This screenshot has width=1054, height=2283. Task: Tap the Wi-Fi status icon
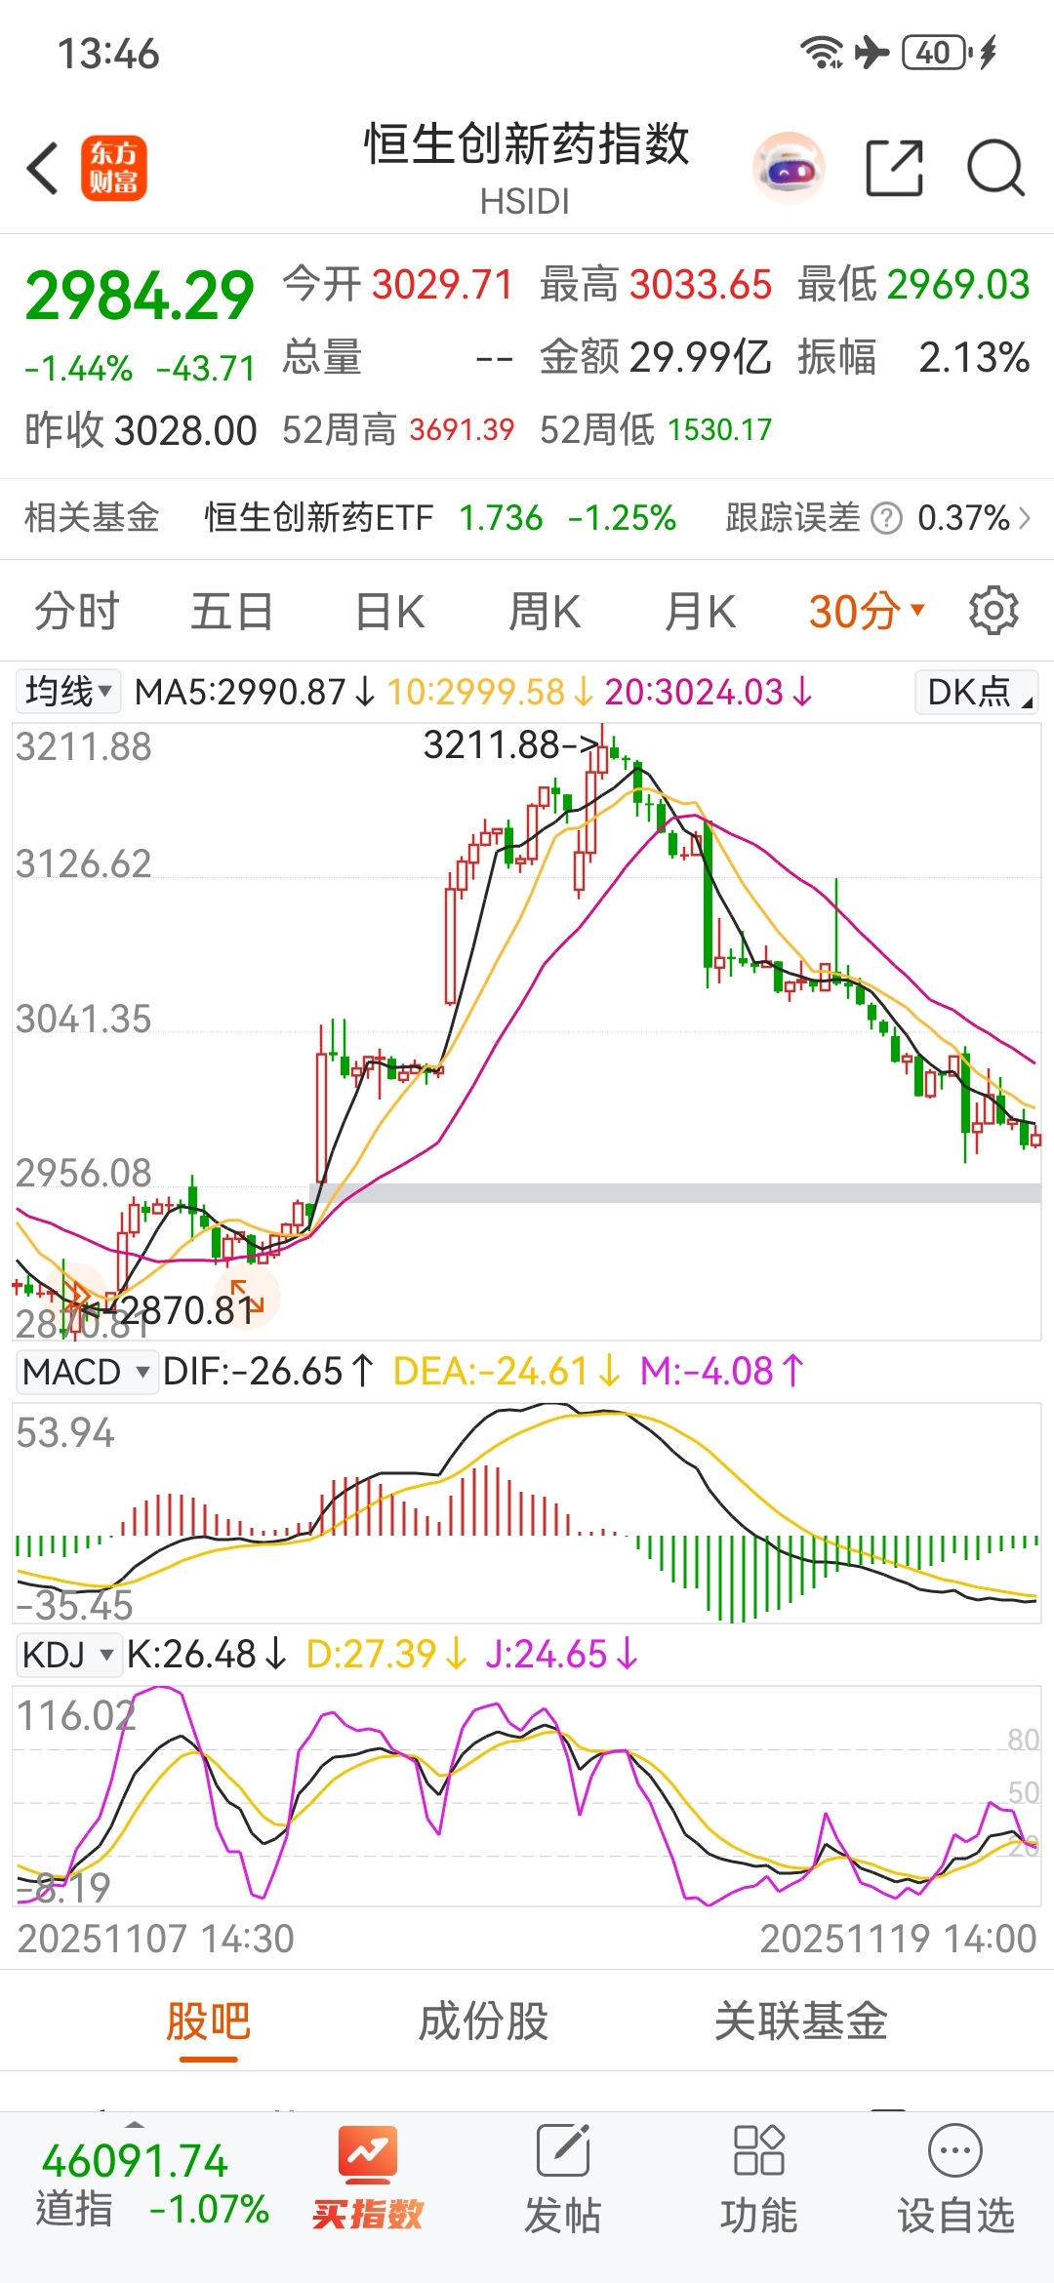[822, 53]
